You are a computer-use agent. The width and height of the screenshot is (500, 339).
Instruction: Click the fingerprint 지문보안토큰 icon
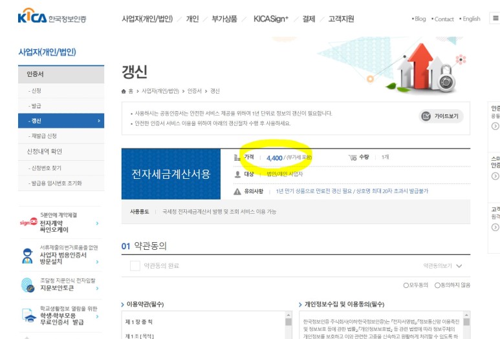tap(28, 285)
